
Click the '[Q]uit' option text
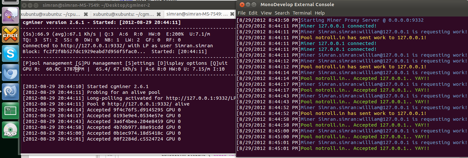click(x=220, y=63)
